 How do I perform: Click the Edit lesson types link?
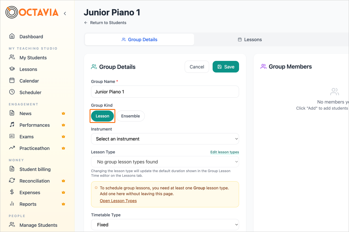coord(225,152)
